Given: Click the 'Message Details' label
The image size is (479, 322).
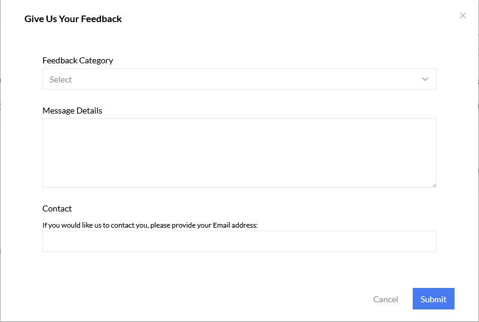Looking at the screenshot, I should coord(72,111).
